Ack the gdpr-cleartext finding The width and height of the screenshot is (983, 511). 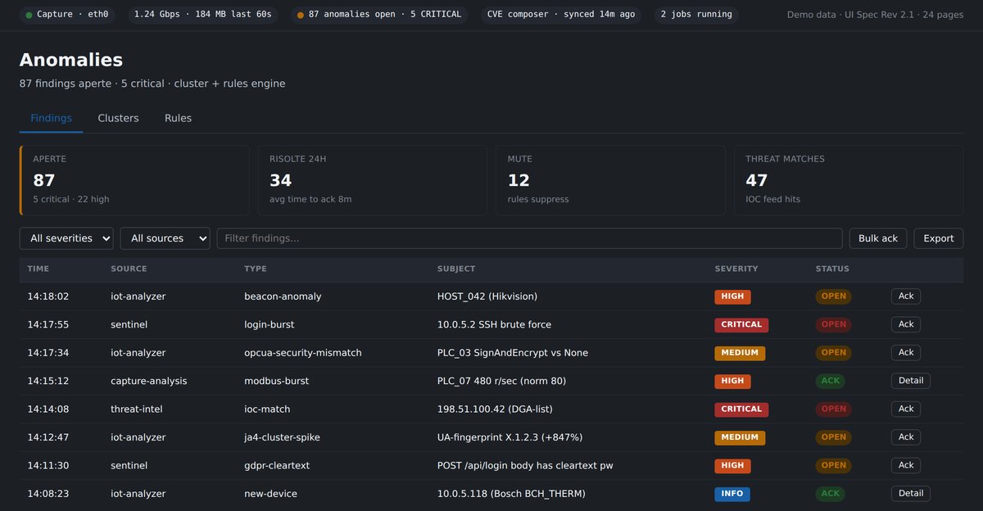click(x=906, y=465)
